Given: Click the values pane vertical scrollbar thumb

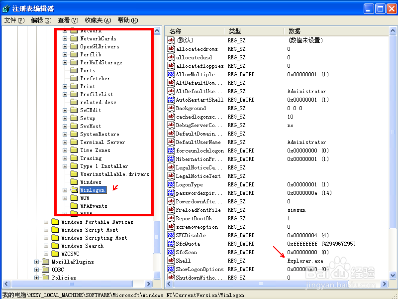Looking at the screenshot, I should pyautogui.click(x=393, y=132).
